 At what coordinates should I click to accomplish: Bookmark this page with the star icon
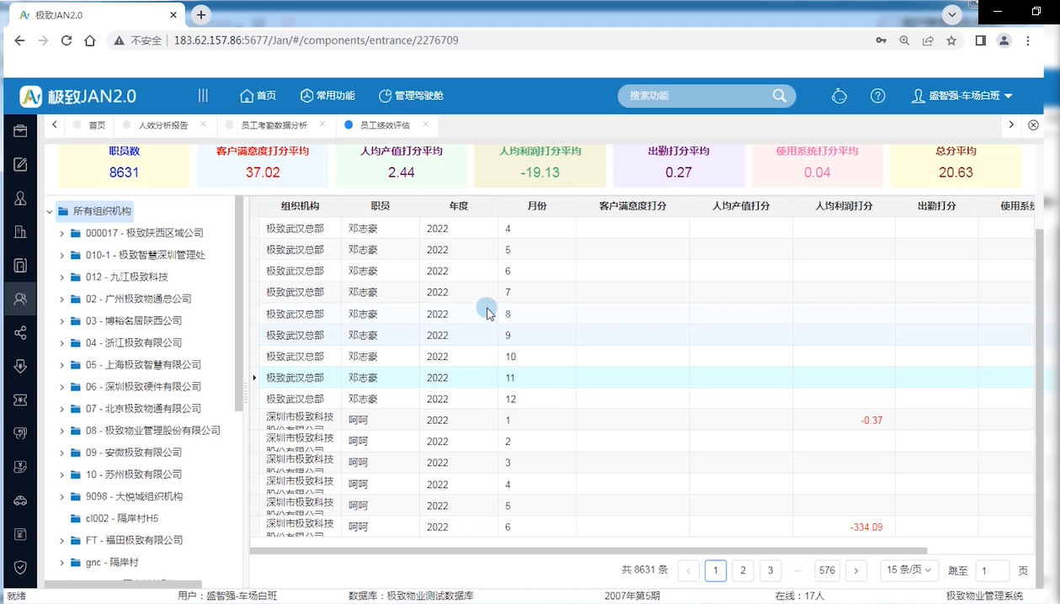[951, 40]
